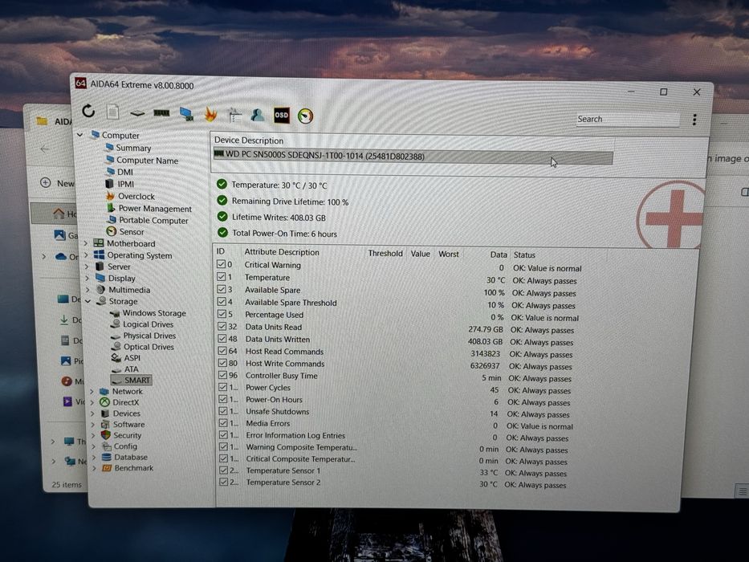
Task: Select Portable Computer entry
Action: (x=153, y=220)
